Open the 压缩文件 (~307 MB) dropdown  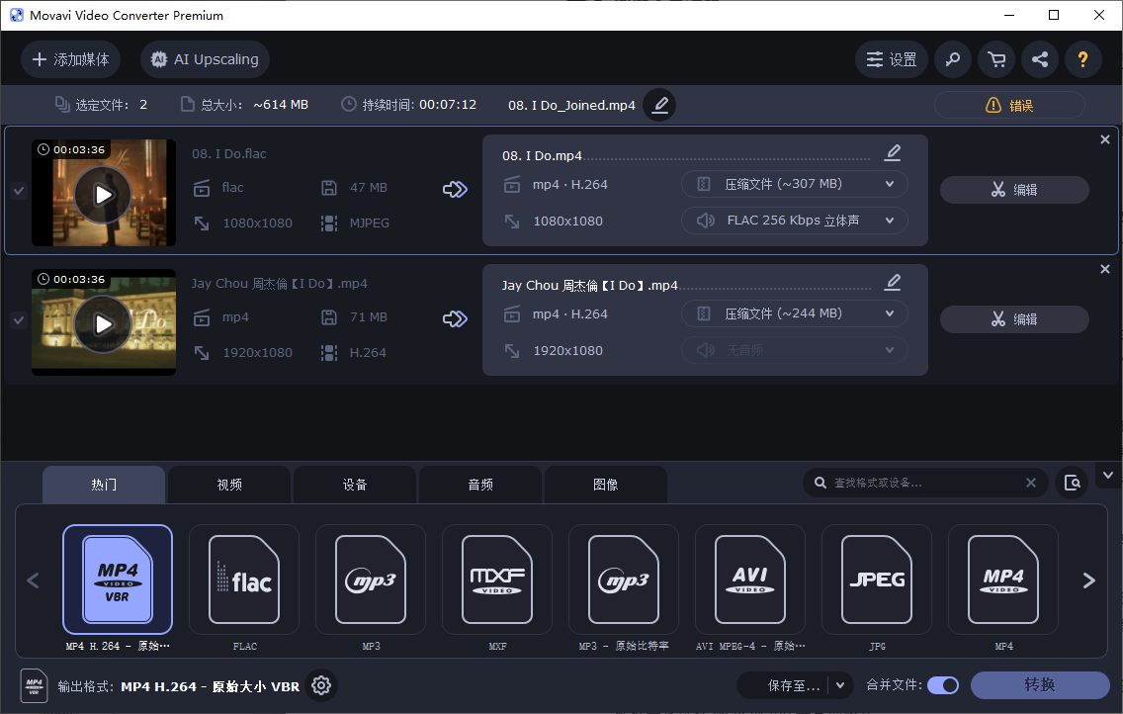(x=794, y=184)
